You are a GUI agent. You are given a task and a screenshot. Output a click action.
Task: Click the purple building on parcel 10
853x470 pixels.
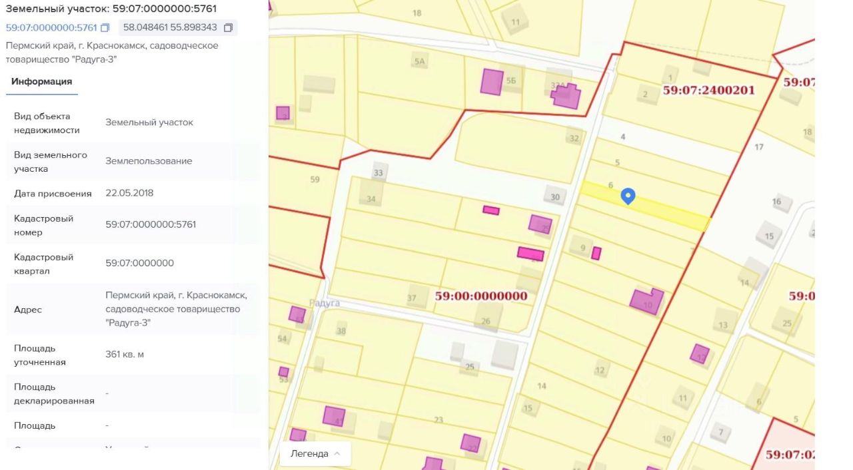pos(646,301)
